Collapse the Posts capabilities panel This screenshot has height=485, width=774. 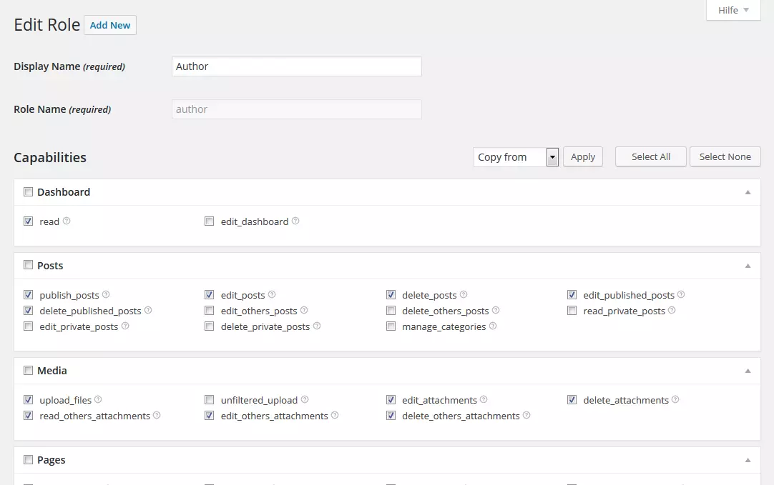[748, 266]
